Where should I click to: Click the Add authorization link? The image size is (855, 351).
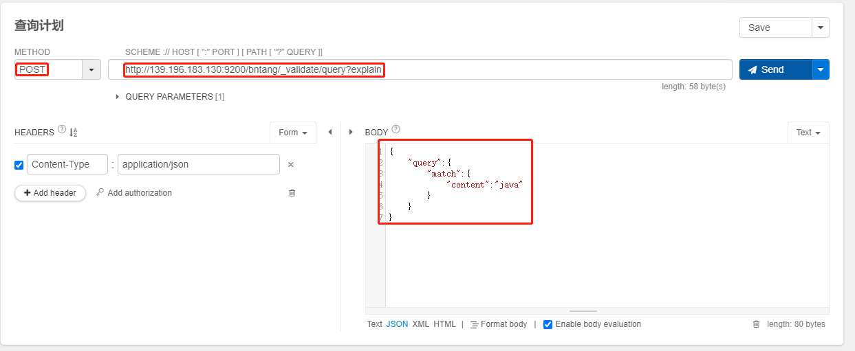140,193
